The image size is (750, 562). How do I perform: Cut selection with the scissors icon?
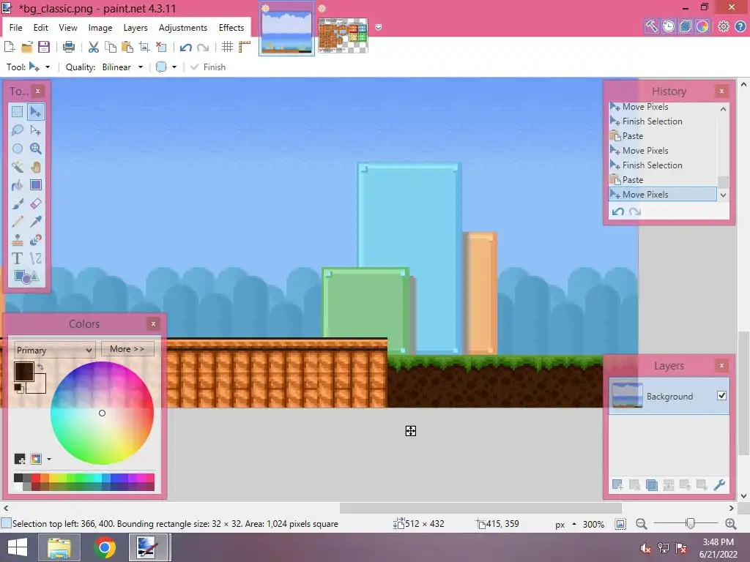pos(94,47)
